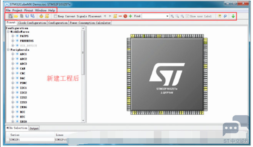Image resolution: width=253 pixels, height=147 pixels.
Task: Click the peripheral tree vertical scrollbar
Action: click(83, 52)
